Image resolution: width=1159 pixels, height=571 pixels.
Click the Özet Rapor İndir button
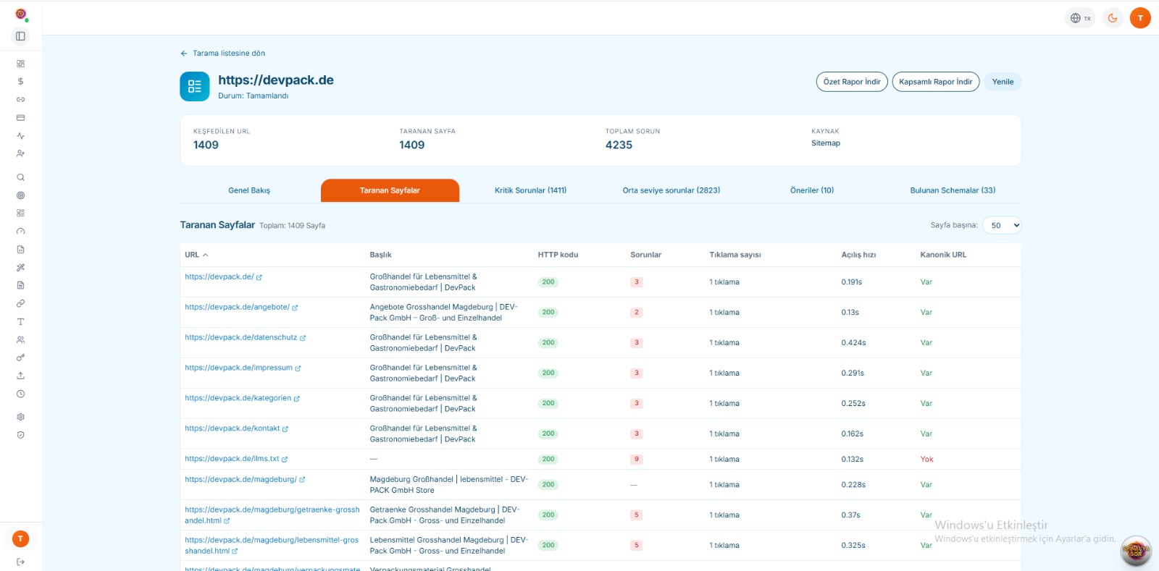pyautogui.click(x=851, y=82)
